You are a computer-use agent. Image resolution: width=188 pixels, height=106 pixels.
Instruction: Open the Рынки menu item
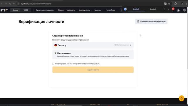click(x=61, y=10)
